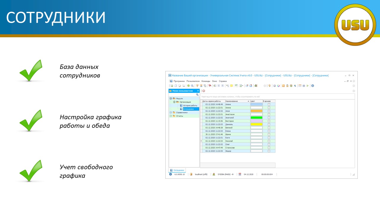Toggle В архиве checkbox for Даниэль

[269, 124]
